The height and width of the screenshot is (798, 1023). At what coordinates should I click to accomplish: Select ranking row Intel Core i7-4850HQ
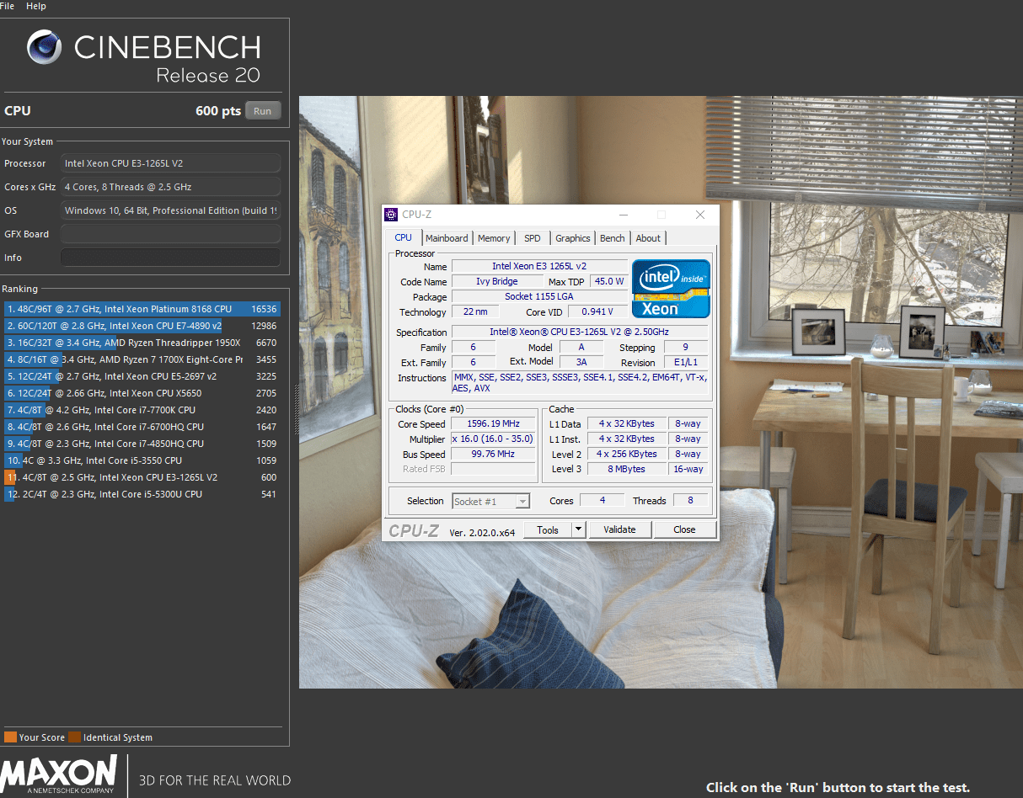(142, 444)
